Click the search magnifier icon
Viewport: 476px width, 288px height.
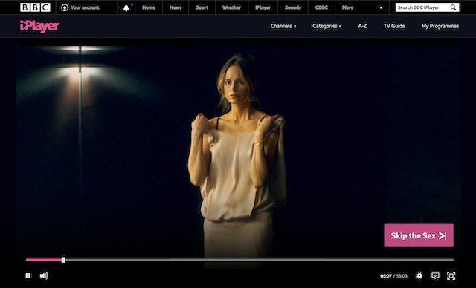tap(453, 7)
